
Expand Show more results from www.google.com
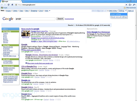(x=39, y=63)
